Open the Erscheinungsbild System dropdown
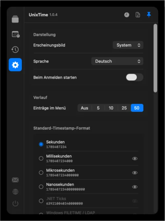 pyautogui.click(x=128, y=45)
